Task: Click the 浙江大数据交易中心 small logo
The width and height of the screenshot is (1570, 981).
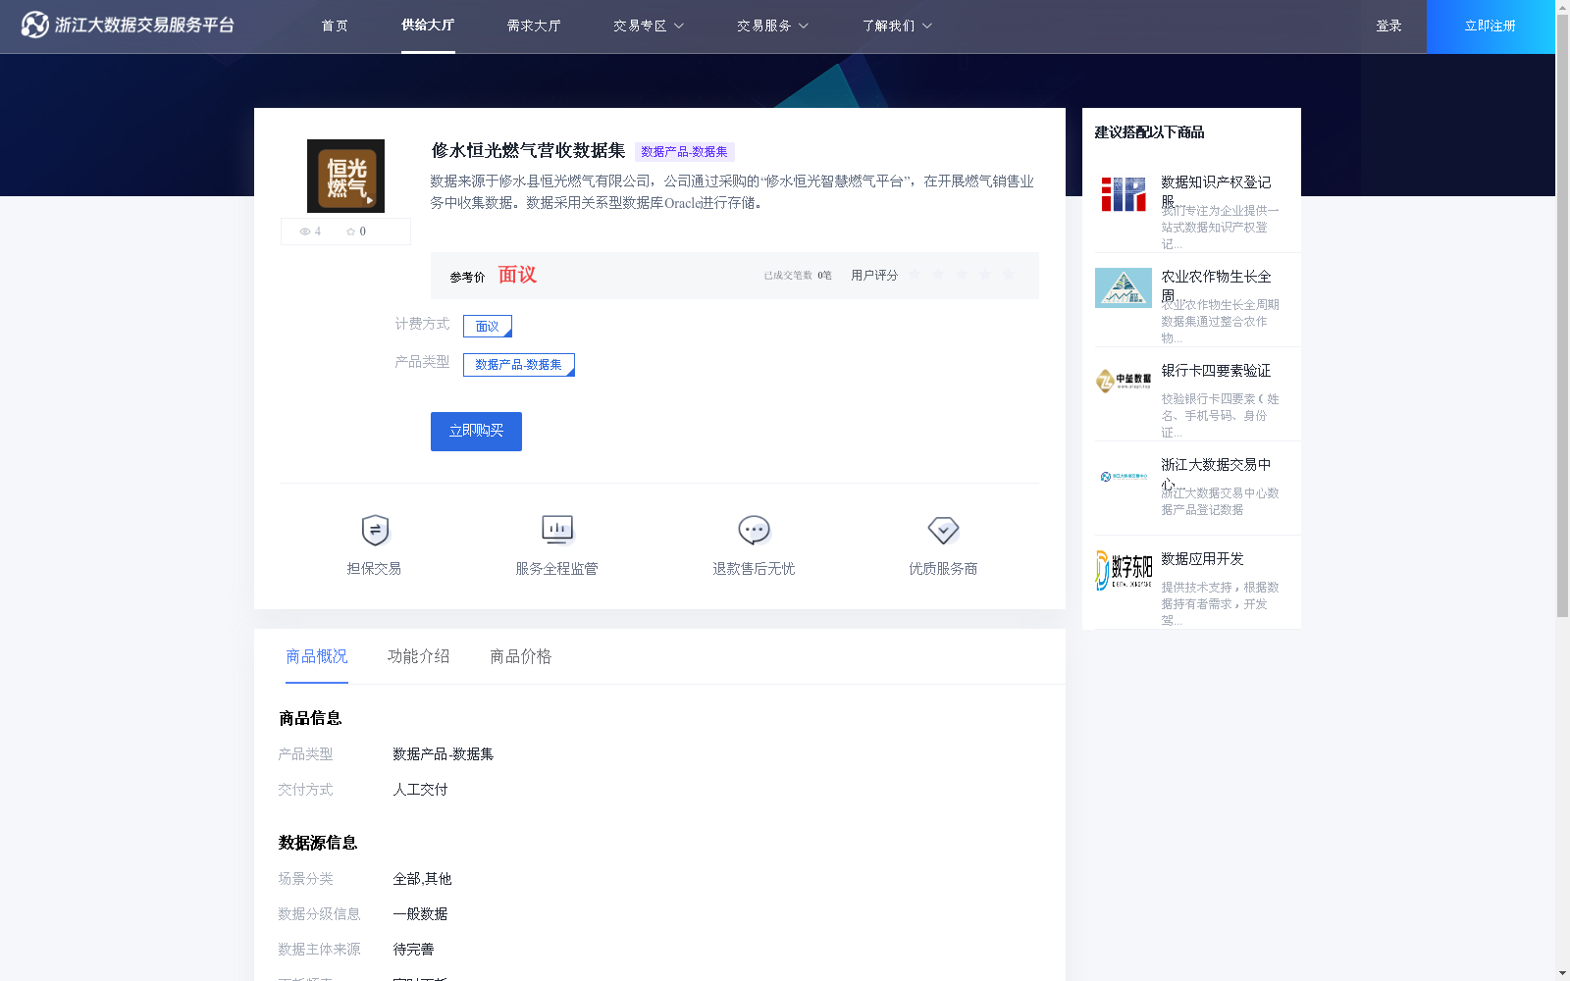Action: (x=1124, y=477)
